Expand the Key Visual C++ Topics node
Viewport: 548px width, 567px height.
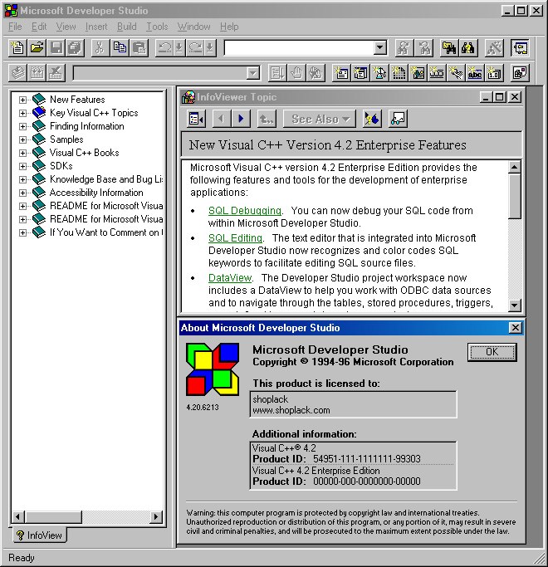(x=22, y=113)
